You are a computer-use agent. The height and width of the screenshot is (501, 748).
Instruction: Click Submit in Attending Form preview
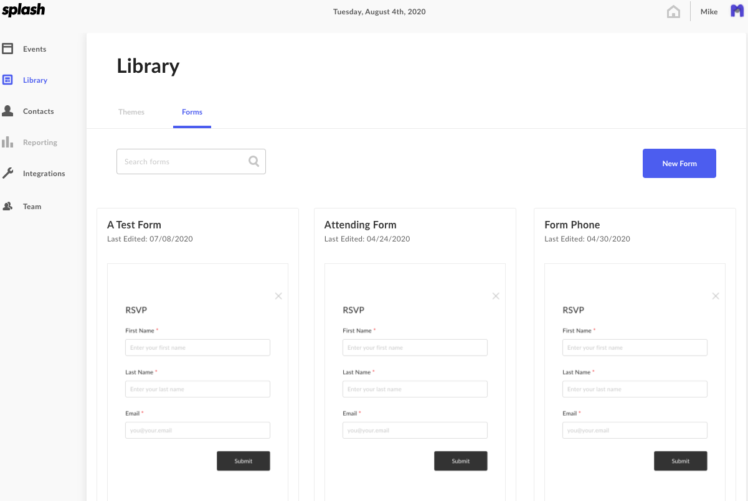[x=461, y=461]
